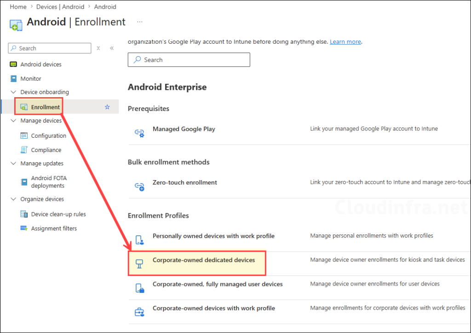Open the Learn more link

[x=345, y=42]
